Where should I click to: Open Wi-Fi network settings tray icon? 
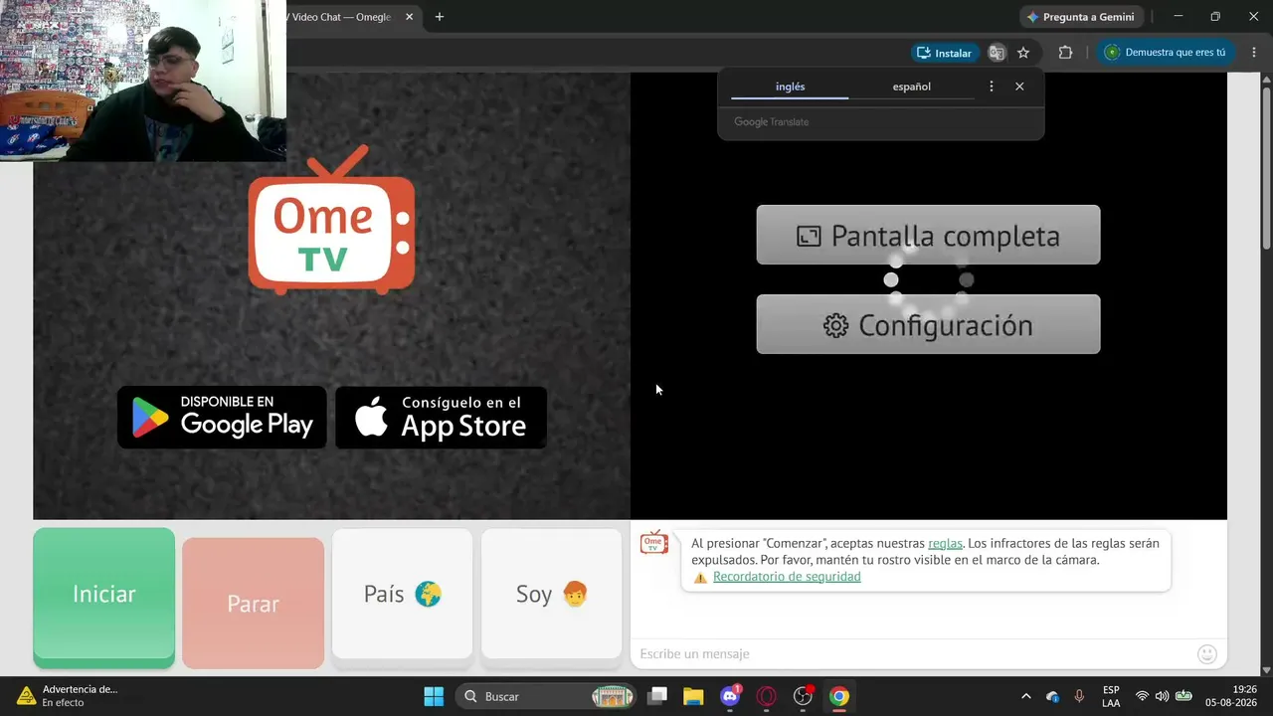pos(1142,696)
